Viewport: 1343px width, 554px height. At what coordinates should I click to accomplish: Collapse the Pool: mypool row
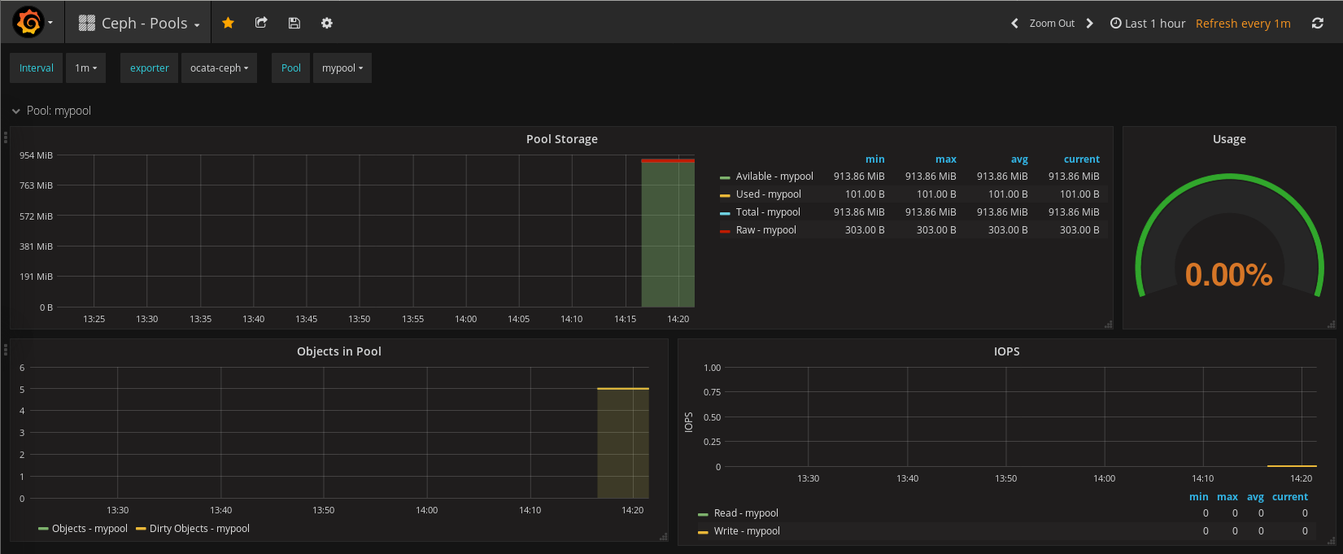point(51,111)
